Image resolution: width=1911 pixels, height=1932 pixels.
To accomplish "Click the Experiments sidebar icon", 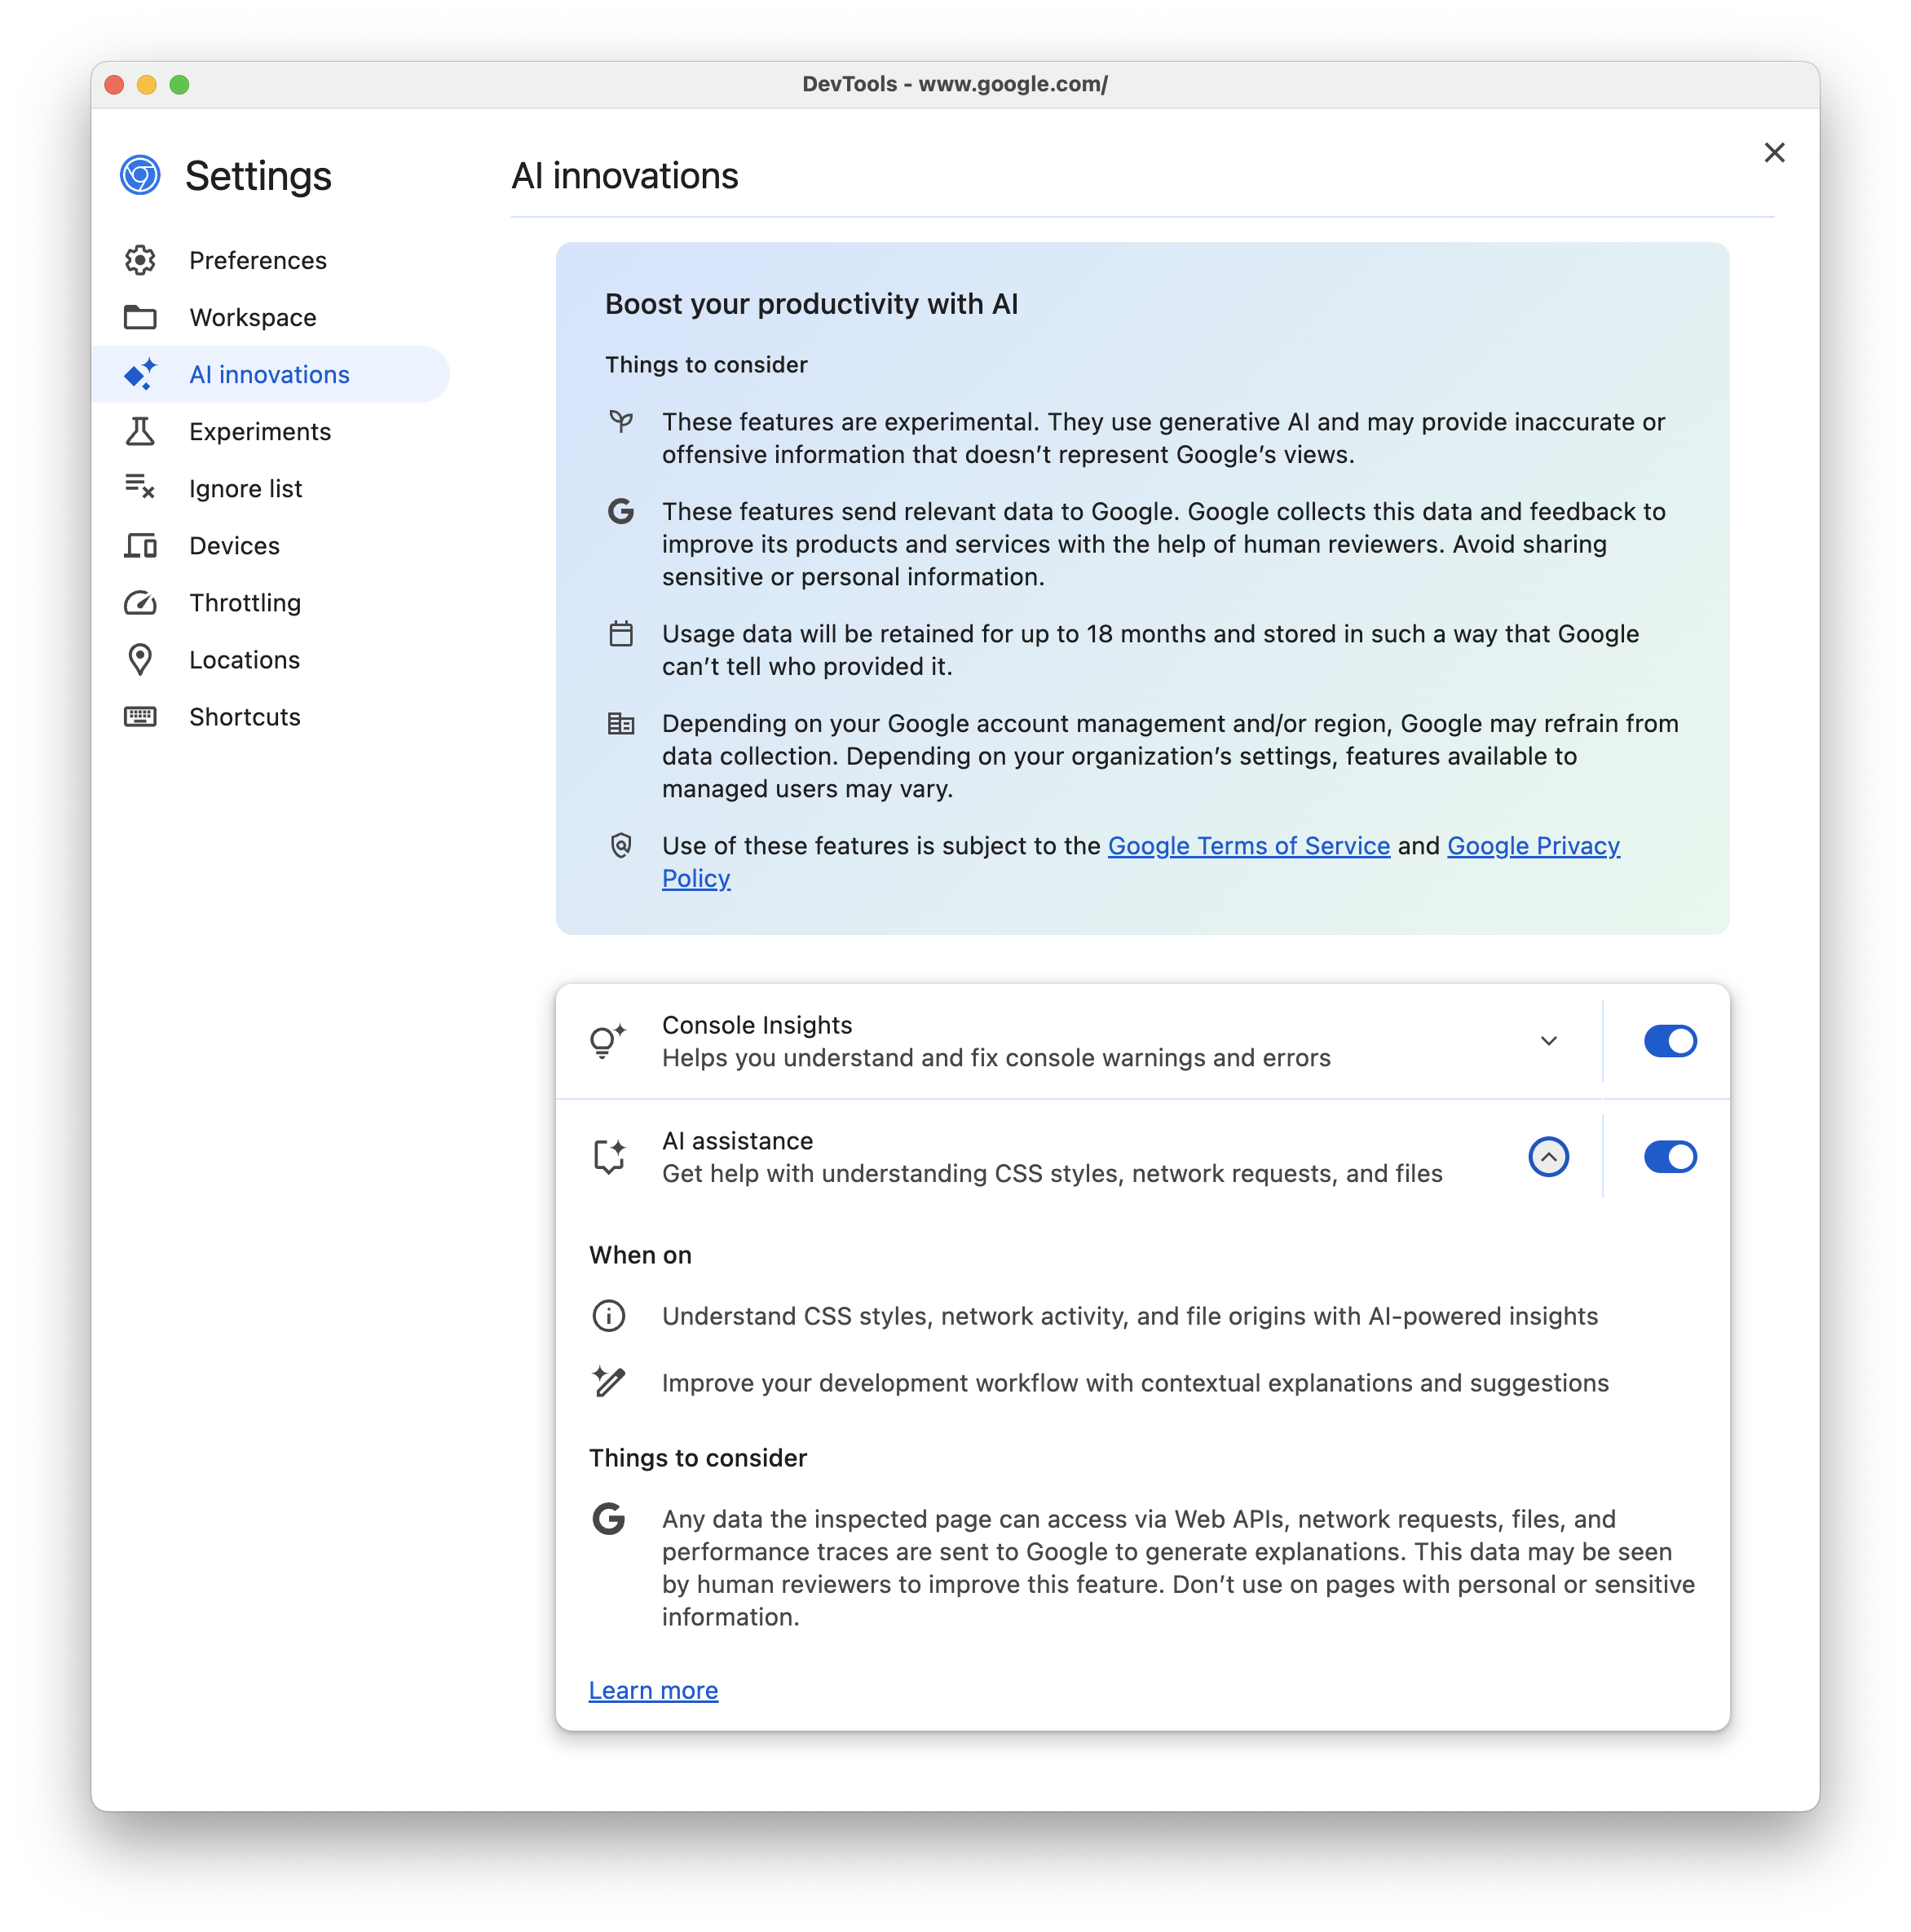I will 140,430.
